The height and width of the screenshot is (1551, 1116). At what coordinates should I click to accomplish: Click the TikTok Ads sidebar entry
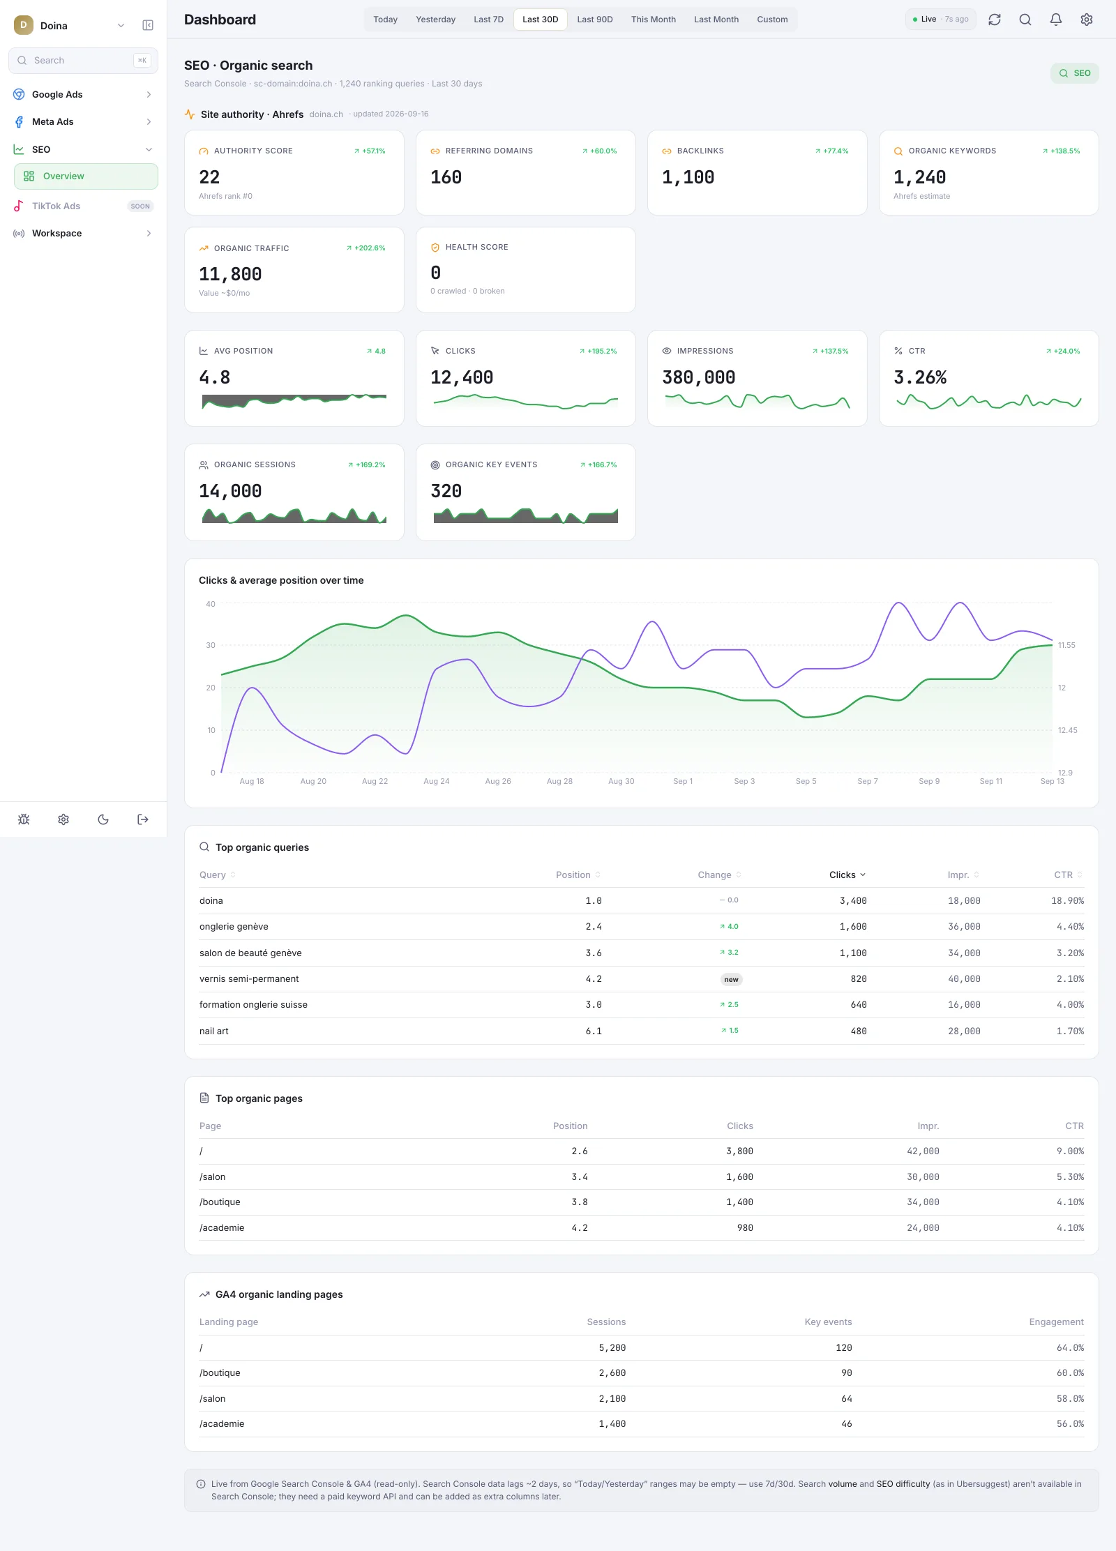click(84, 206)
